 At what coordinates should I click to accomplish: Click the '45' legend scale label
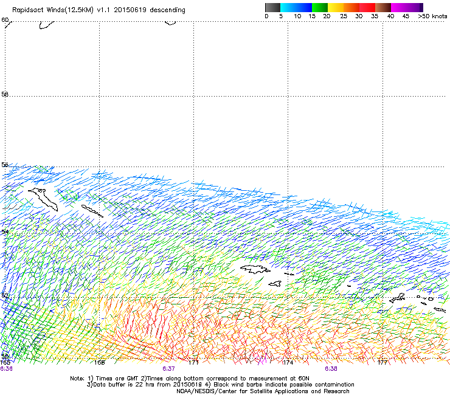[x=406, y=16]
